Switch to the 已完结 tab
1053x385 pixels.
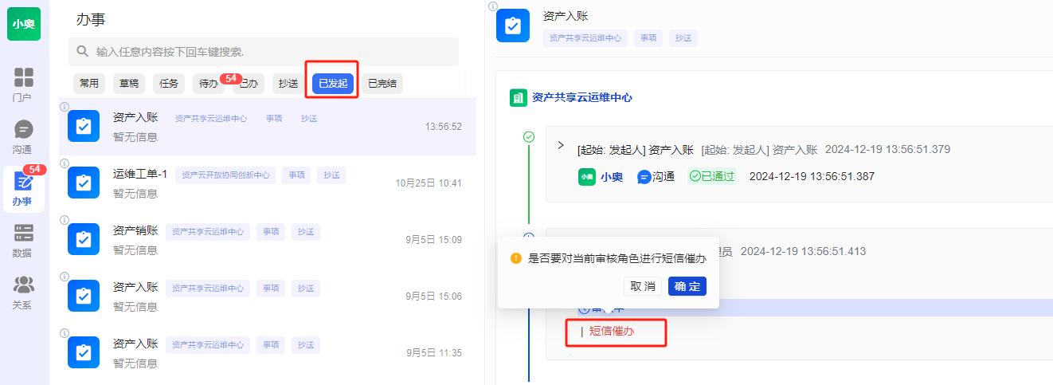point(382,84)
